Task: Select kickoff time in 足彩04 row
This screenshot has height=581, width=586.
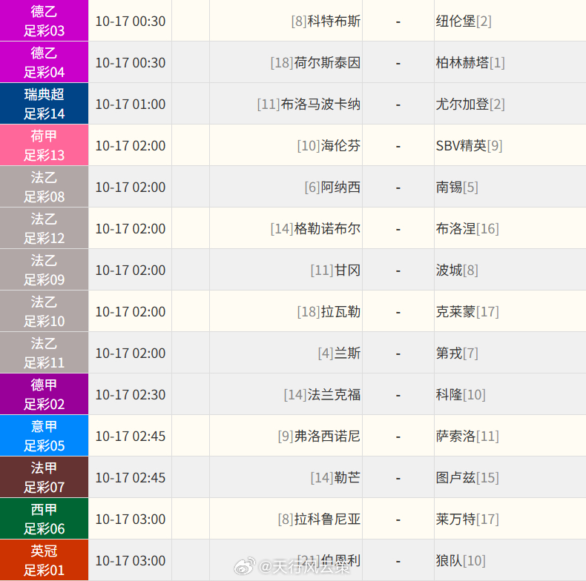Action: pyautogui.click(x=131, y=63)
